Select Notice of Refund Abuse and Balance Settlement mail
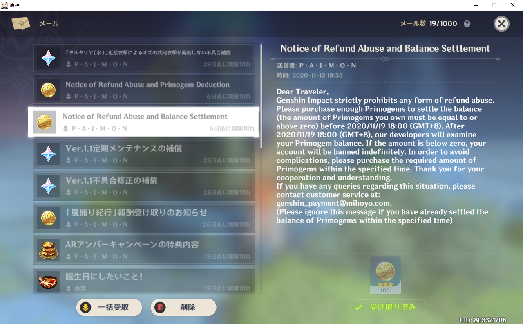The image size is (523, 324). tap(144, 122)
